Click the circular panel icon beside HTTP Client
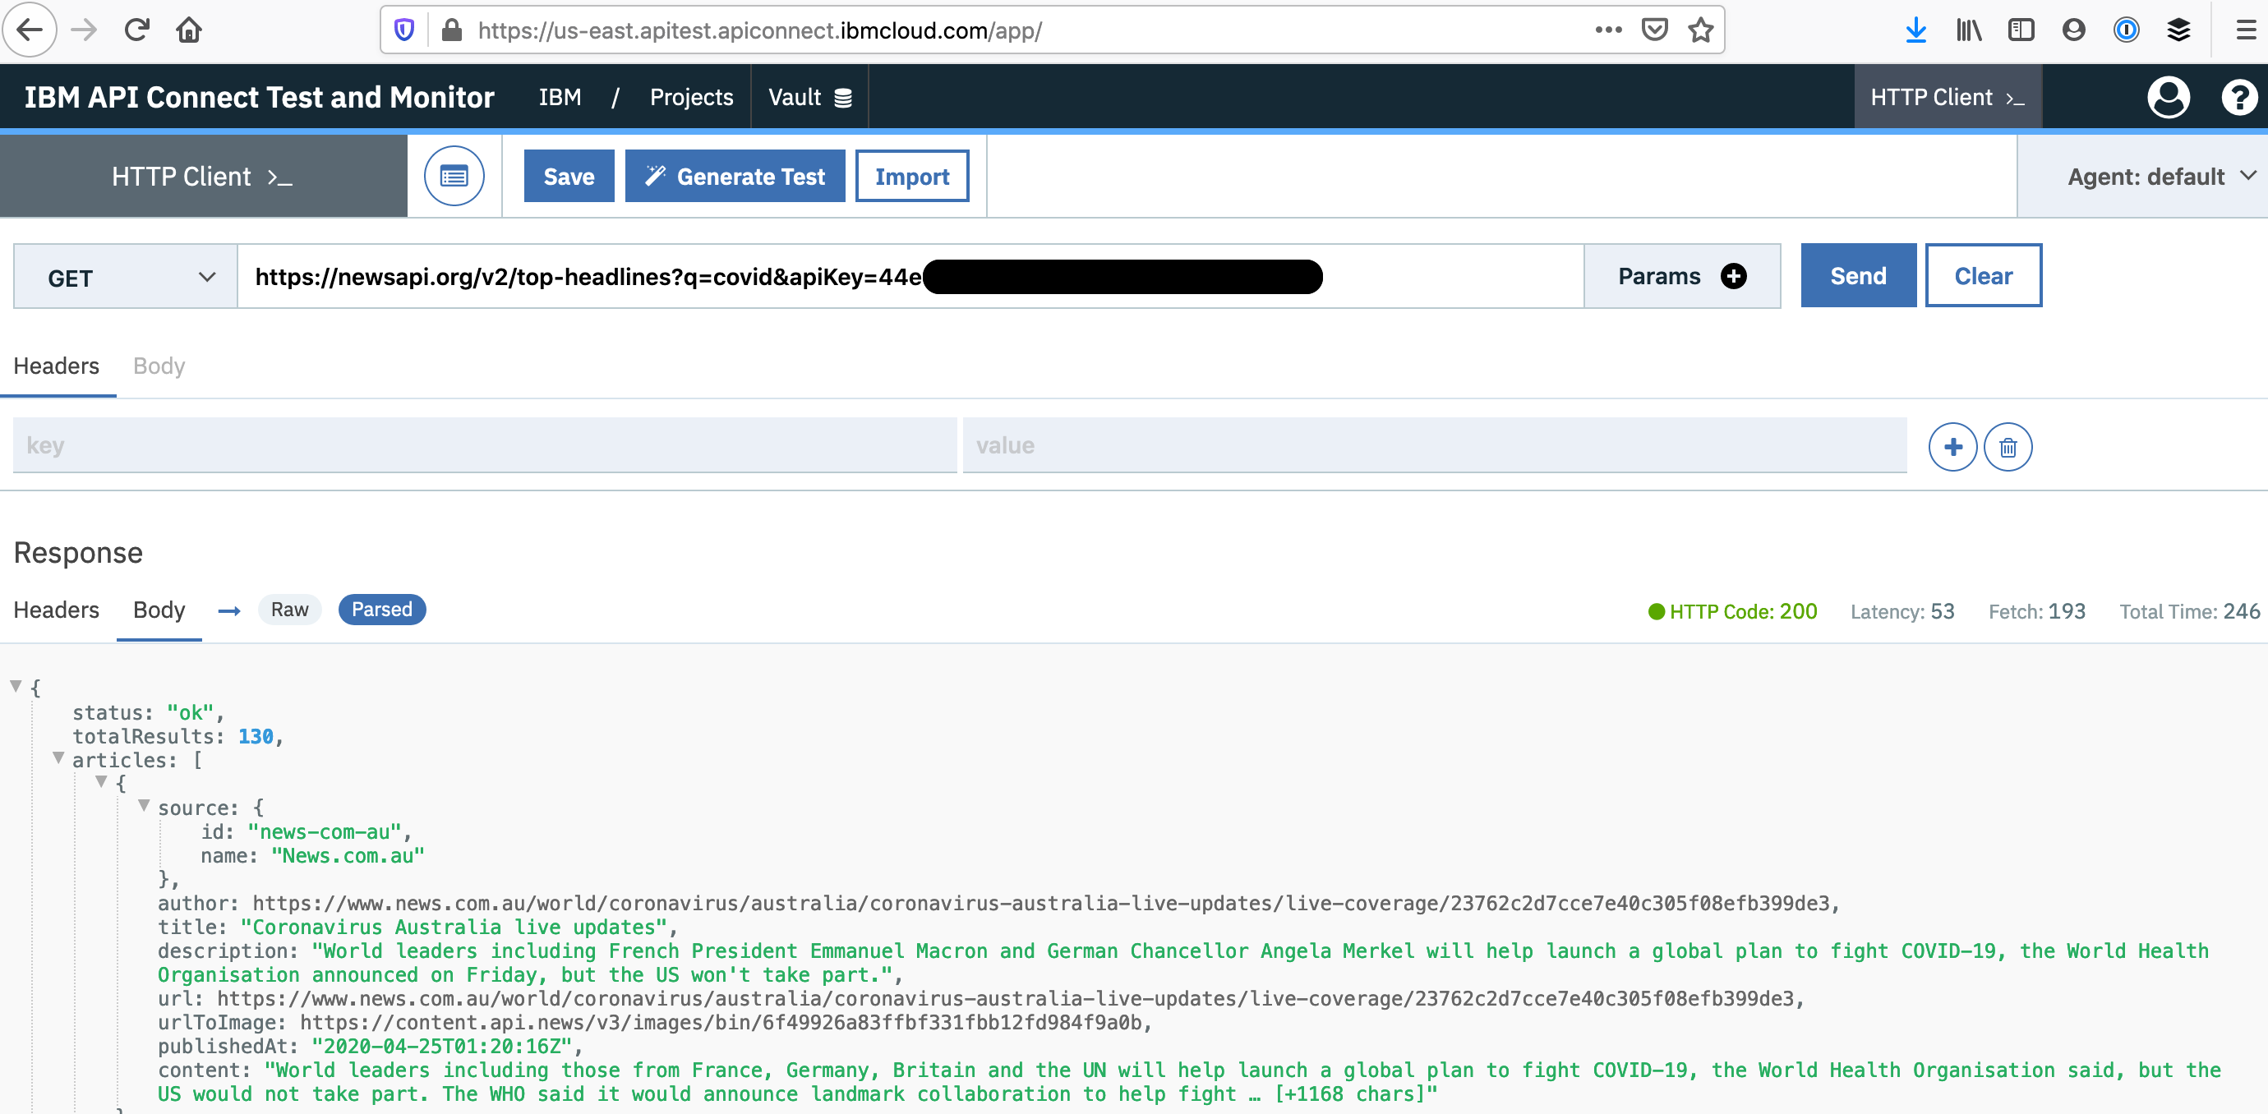This screenshot has width=2268, height=1114. coord(454,175)
